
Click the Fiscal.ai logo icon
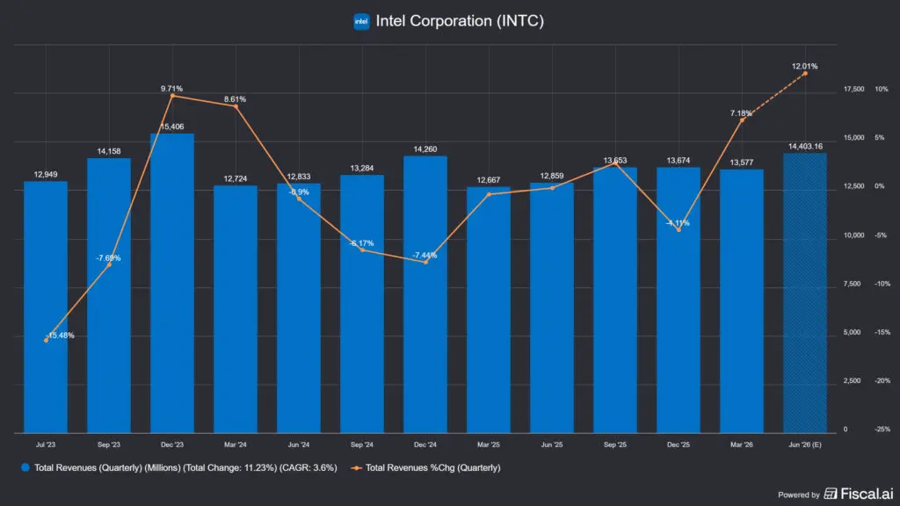point(830,494)
